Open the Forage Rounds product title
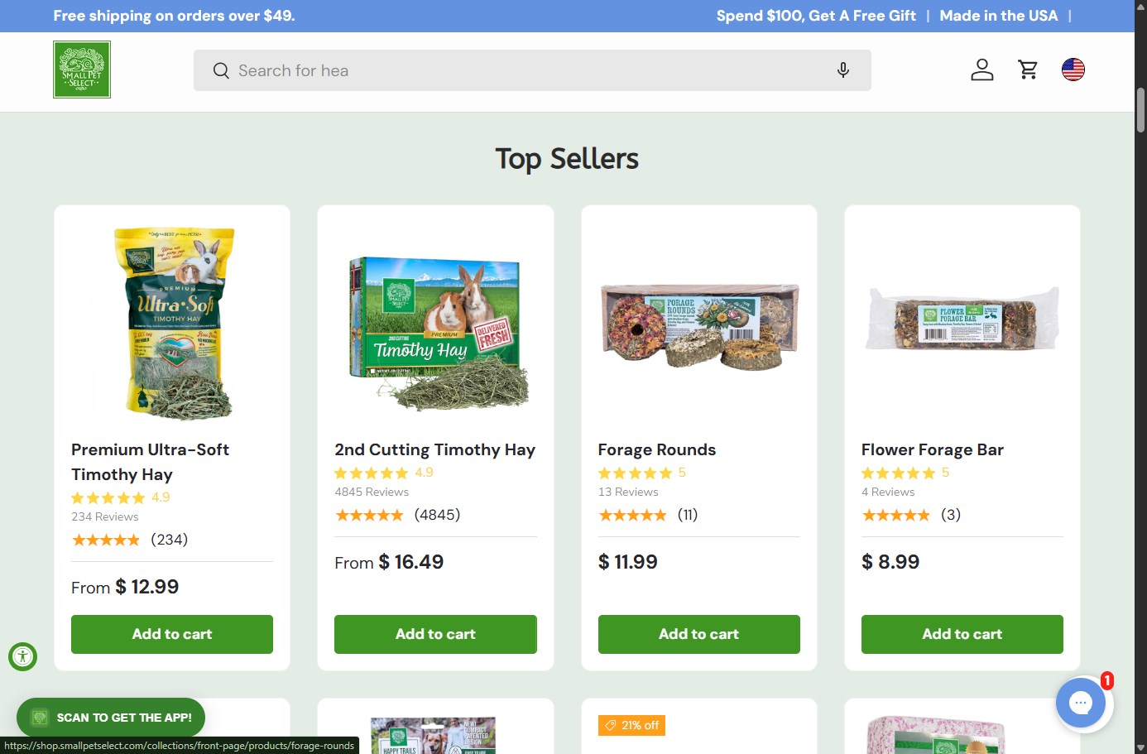 657,449
